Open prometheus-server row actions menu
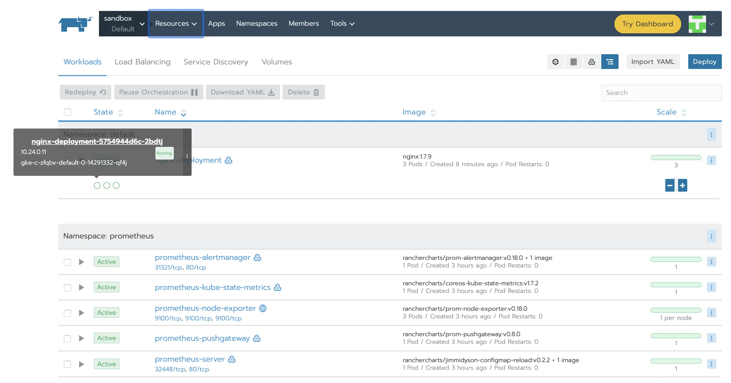Image resolution: width=731 pixels, height=383 pixels. pos(711,364)
